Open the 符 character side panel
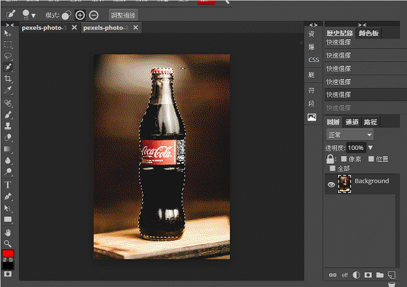The height and width of the screenshot is (287, 407). [312, 90]
